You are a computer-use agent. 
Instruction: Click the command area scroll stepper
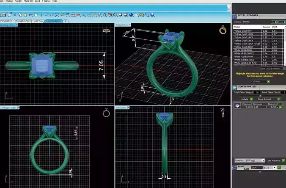pos(229,8)
